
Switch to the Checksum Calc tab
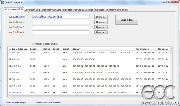(x=32, y=10)
